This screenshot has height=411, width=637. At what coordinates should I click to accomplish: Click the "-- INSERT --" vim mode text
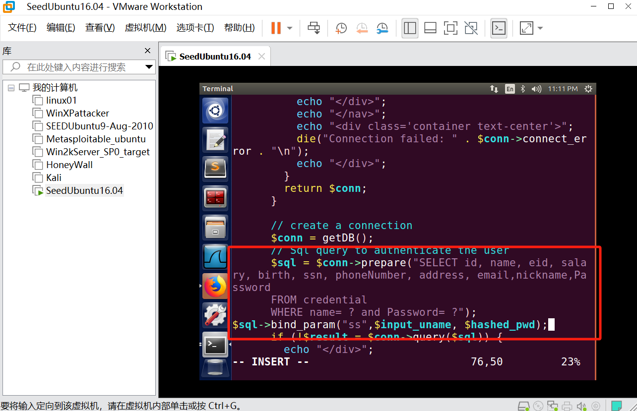tap(270, 362)
